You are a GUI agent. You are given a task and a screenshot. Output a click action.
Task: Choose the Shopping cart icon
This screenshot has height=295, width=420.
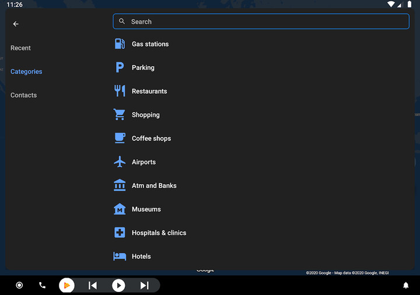[x=120, y=115]
